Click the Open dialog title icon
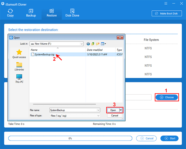The width and height of the screenshot is (186, 149). pyautogui.click(x=11, y=38)
